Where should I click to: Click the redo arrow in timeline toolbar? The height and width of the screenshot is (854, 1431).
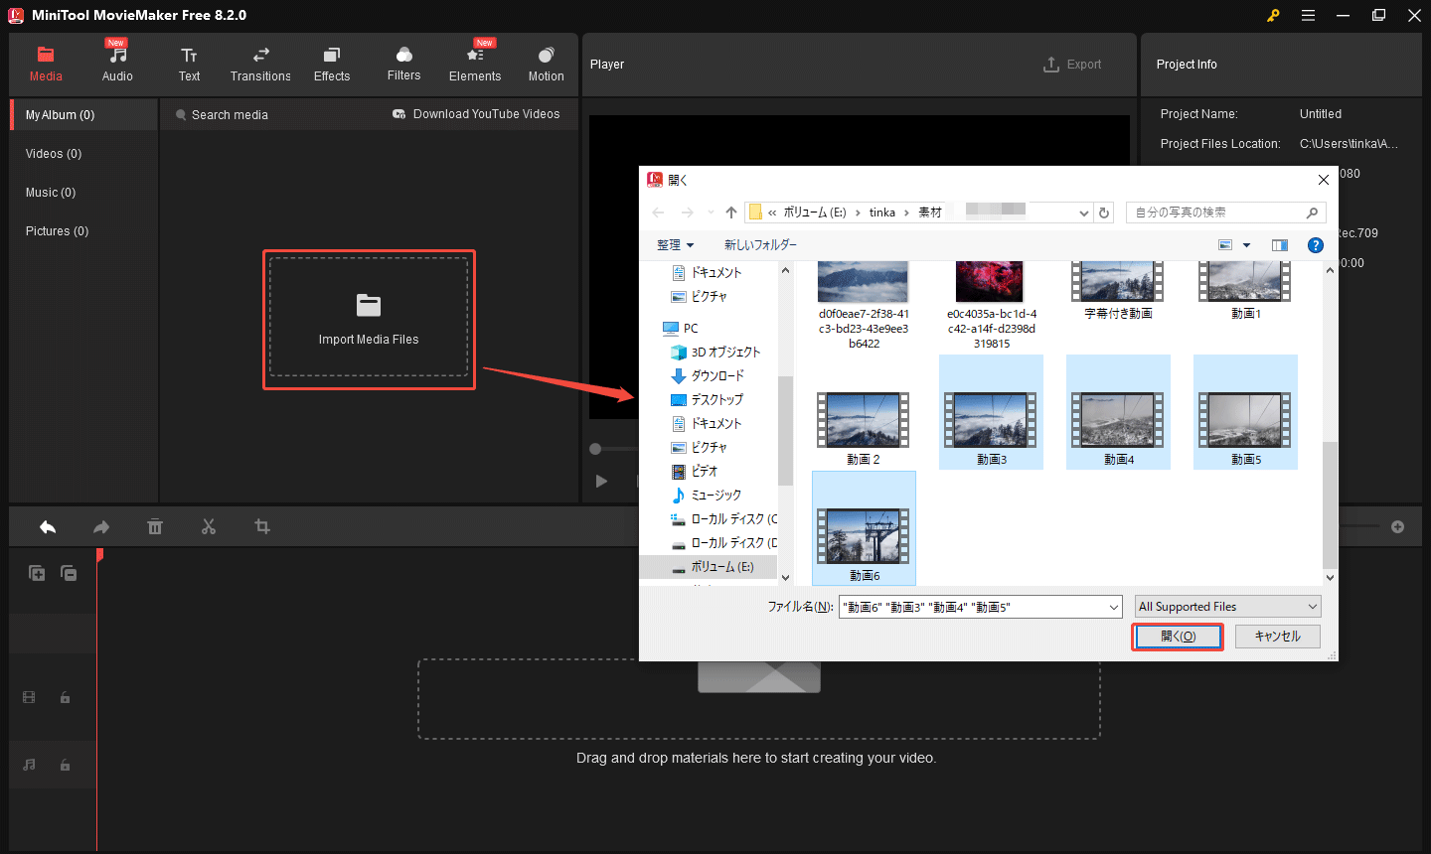coord(101,527)
